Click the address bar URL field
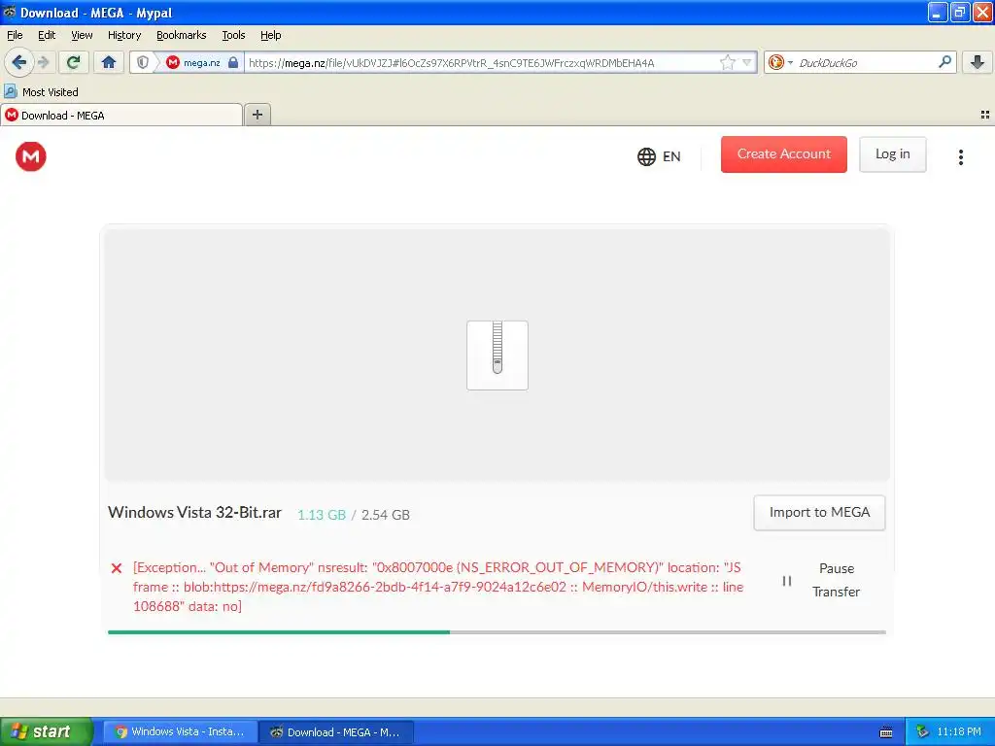 click(x=481, y=62)
